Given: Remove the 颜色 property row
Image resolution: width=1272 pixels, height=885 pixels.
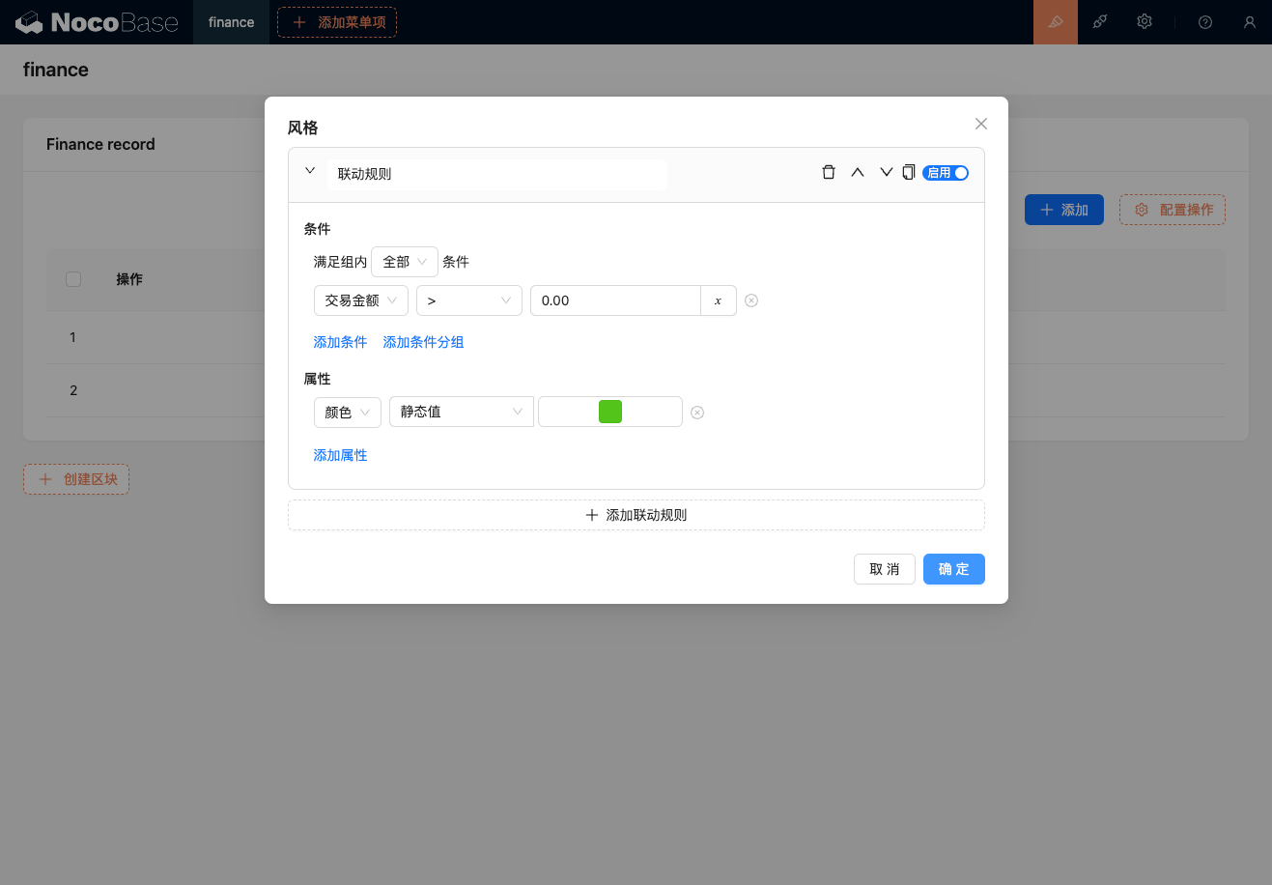Looking at the screenshot, I should [697, 413].
